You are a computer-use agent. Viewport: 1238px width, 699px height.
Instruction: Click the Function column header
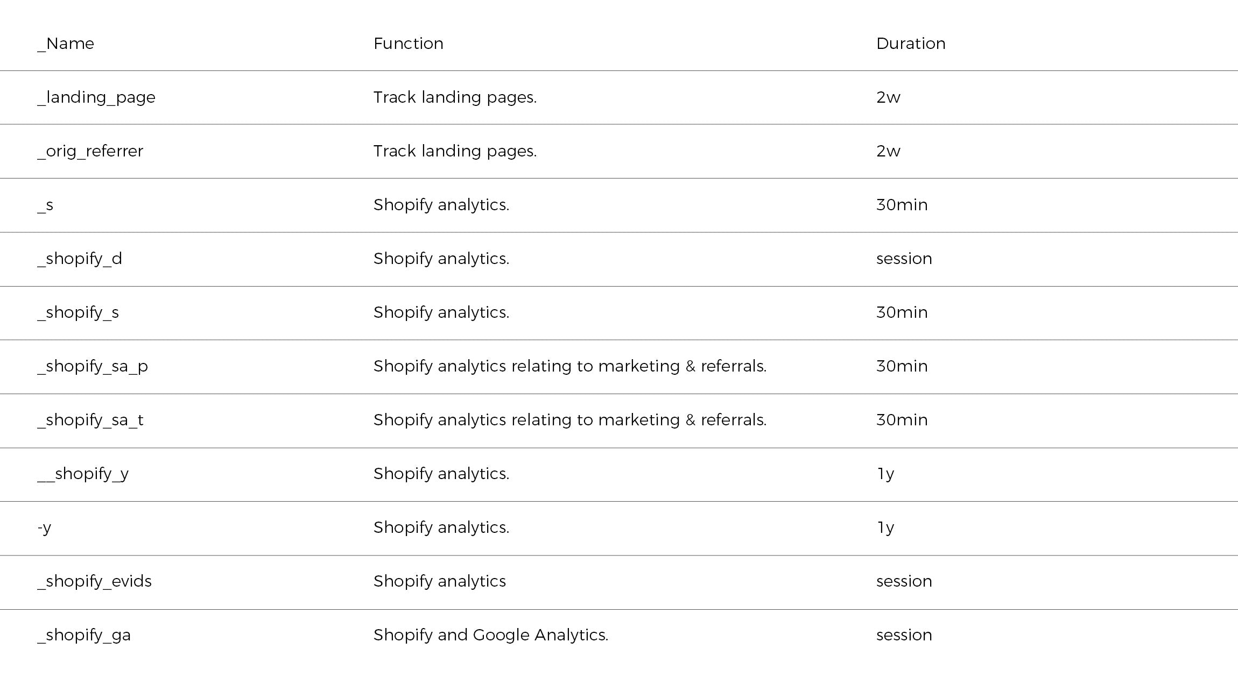(x=408, y=44)
